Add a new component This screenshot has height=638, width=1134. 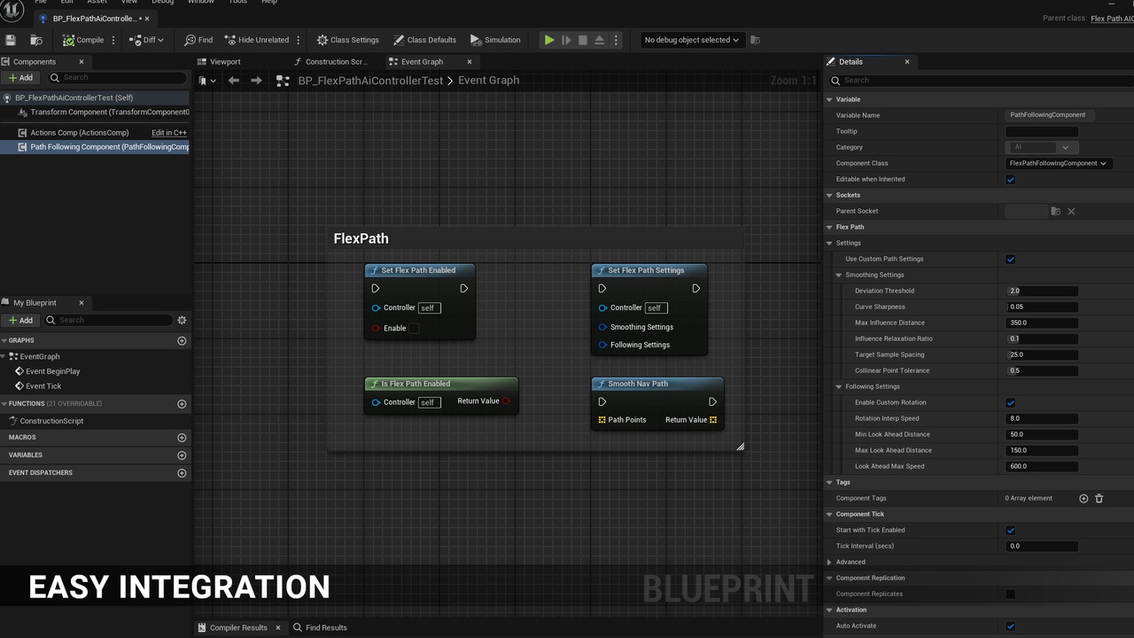click(x=20, y=78)
